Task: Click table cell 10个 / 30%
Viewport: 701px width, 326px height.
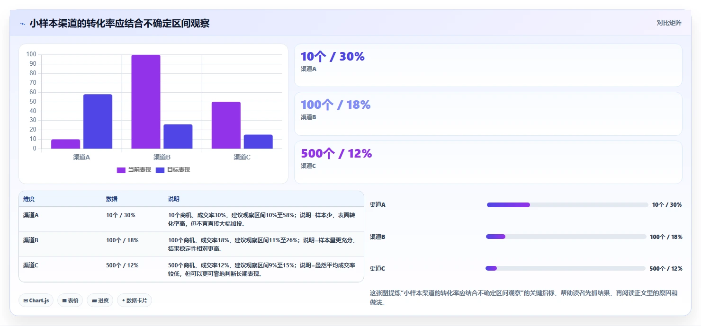Action: coord(120,215)
